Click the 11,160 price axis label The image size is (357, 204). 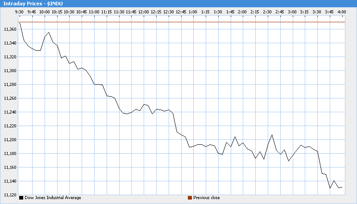pos(9,167)
